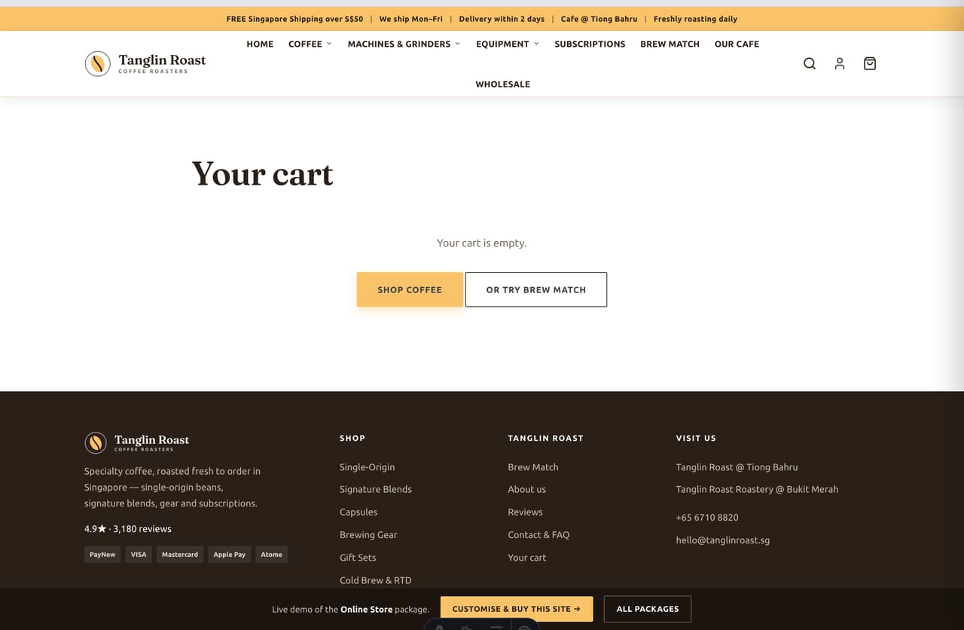Go to Home in the navigation

[260, 44]
